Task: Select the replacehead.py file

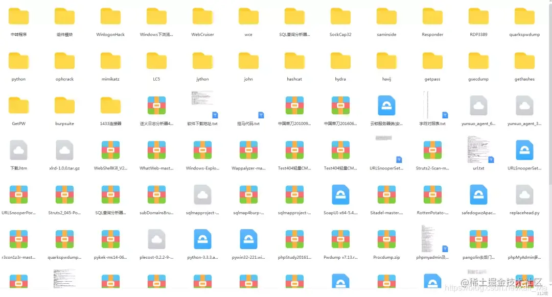Action: (x=524, y=195)
